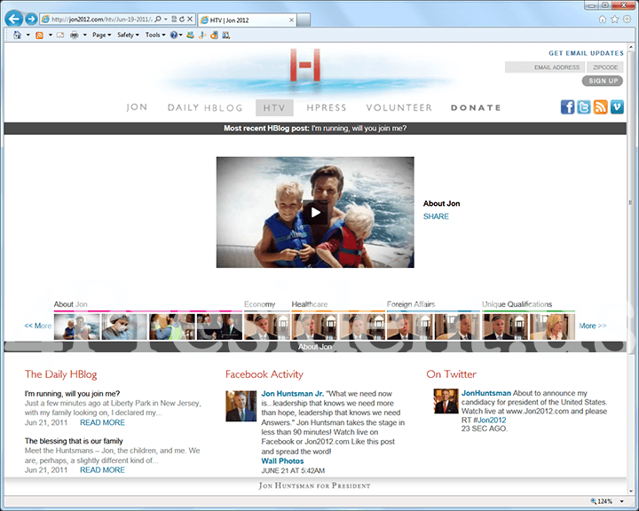Click READ MORE under 'The blessing that is our family'

coord(102,470)
